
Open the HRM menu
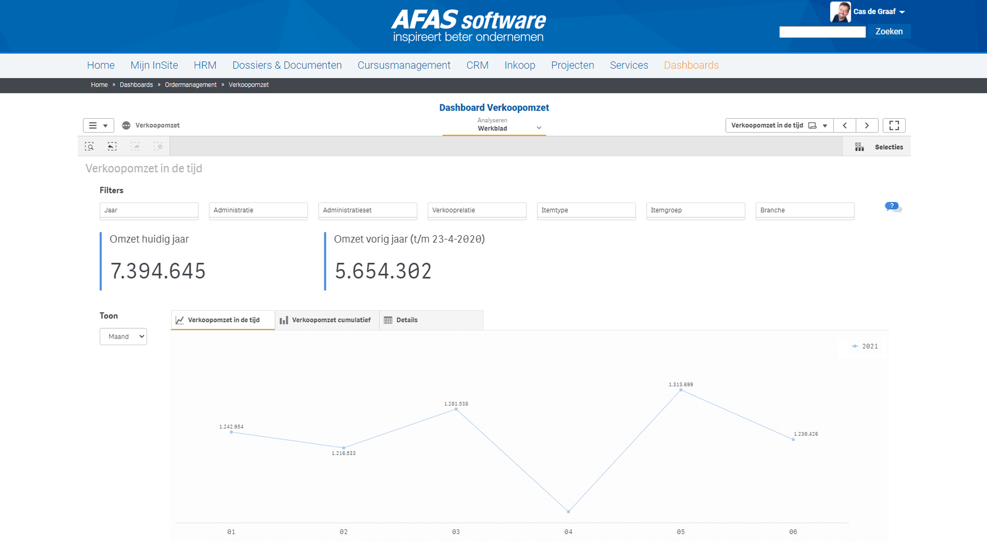click(205, 65)
